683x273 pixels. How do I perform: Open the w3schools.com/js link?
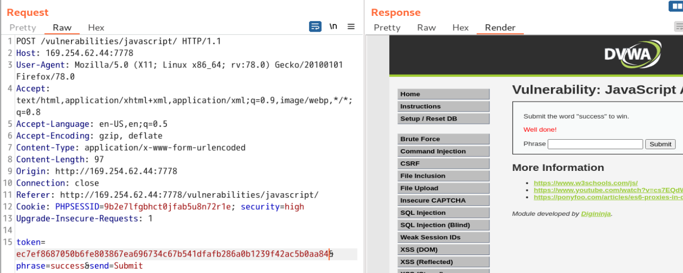click(585, 183)
